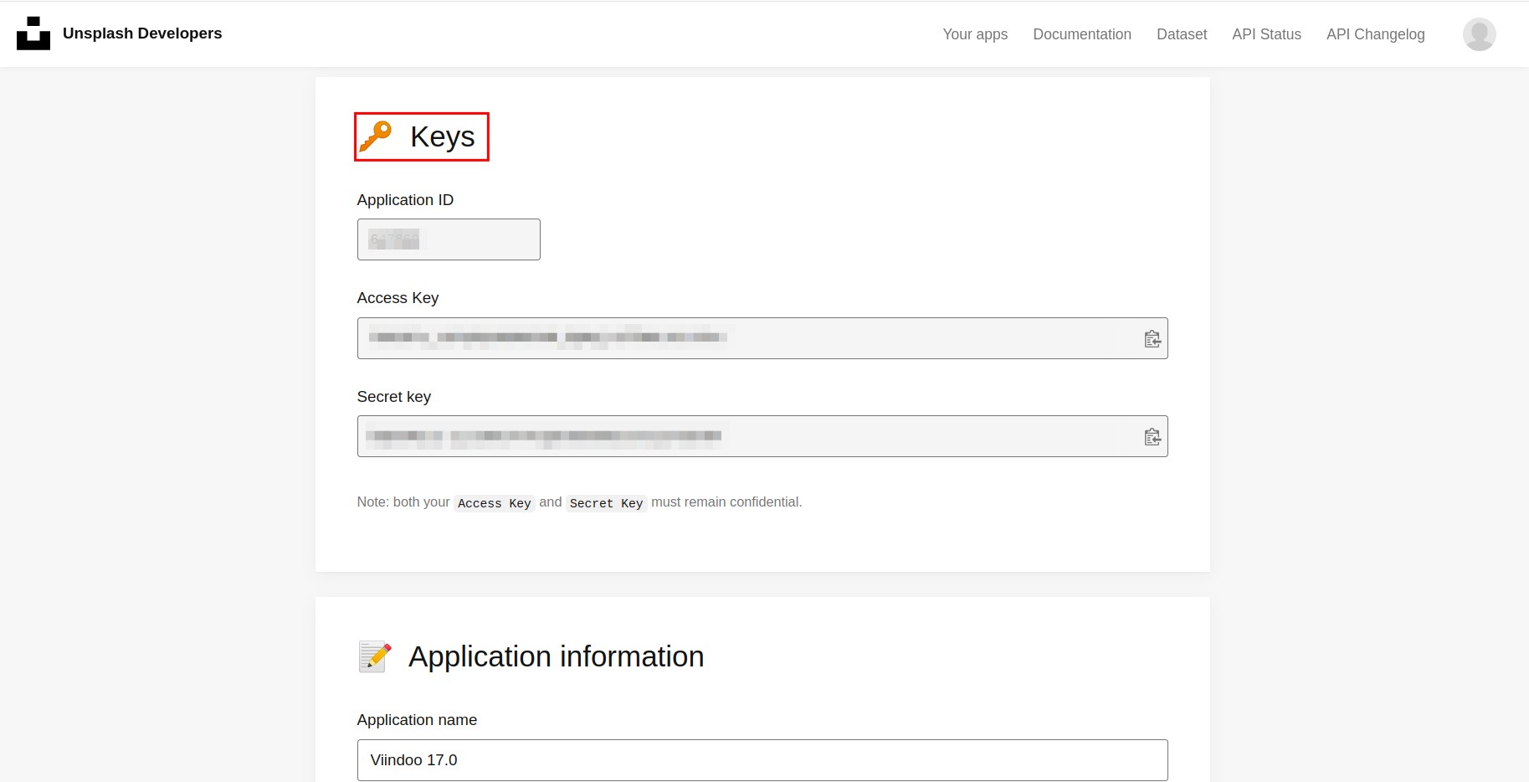Go to Your apps page
This screenshot has height=782, width=1529.
click(975, 34)
